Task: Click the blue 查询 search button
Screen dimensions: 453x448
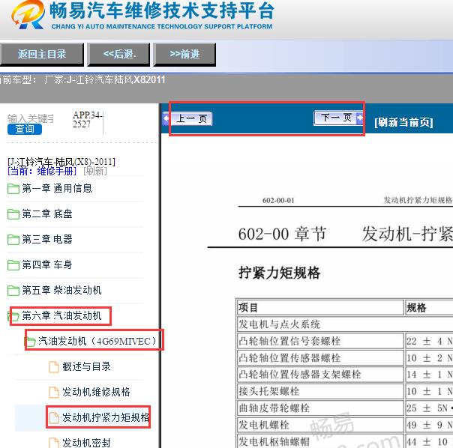Action: click(25, 129)
